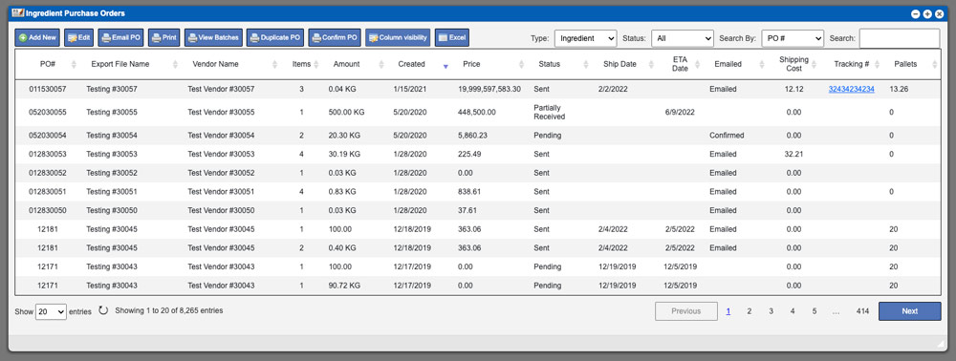Open the Type dropdown showing Ingredient
Screen dimensions: 956x361
(585, 38)
